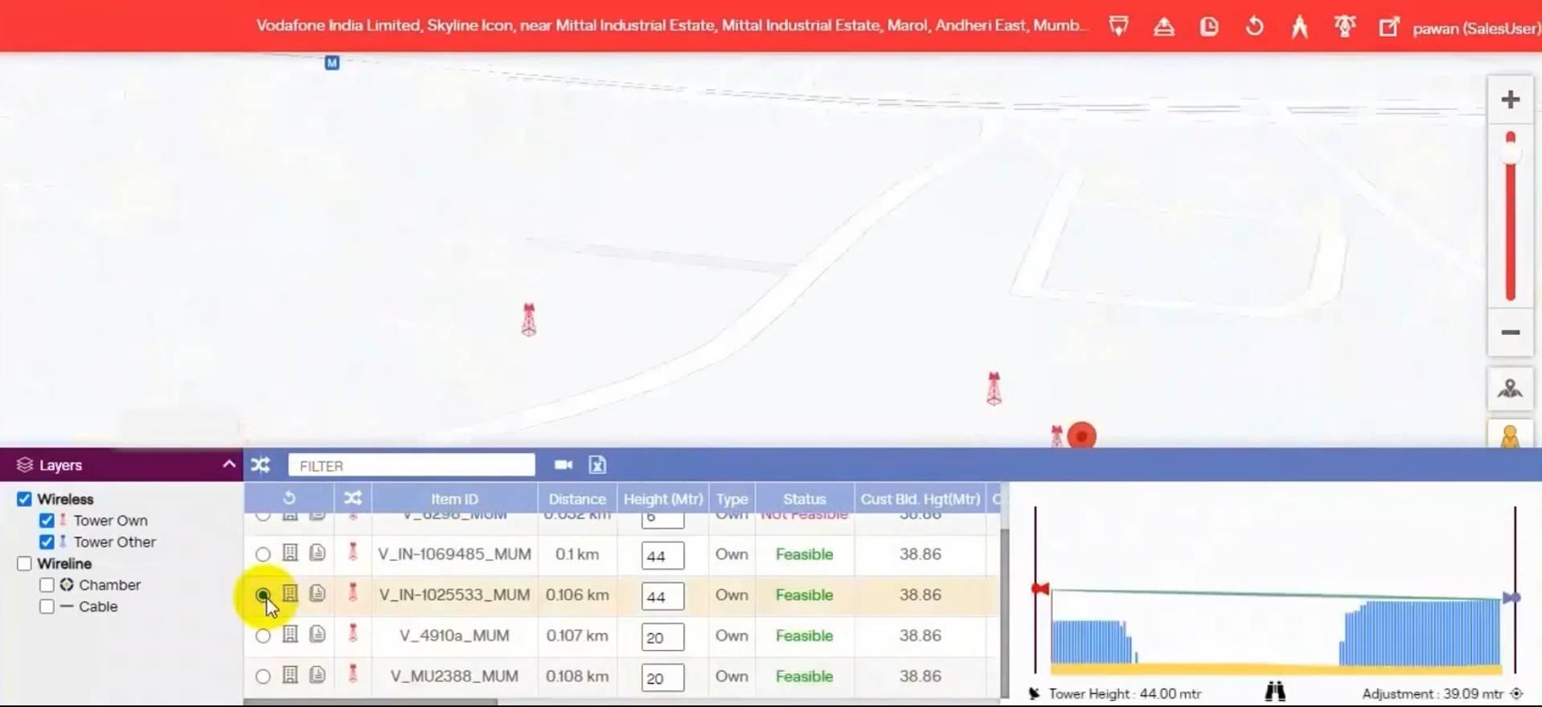Sort by Height (Mtr) column header
Viewport: 1542px width, 707px height.
point(663,499)
